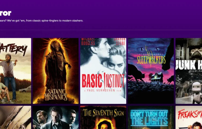Open the poster showing three men in suits
The height and width of the screenshot is (129, 202).
pyautogui.click(x=56, y=117)
